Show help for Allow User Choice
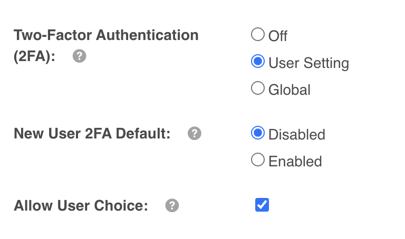 172,206
